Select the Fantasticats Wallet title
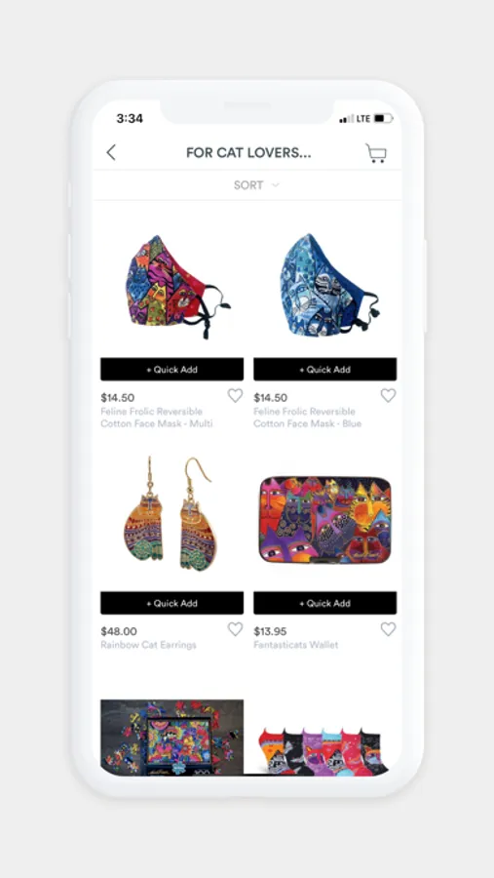 pos(296,645)
